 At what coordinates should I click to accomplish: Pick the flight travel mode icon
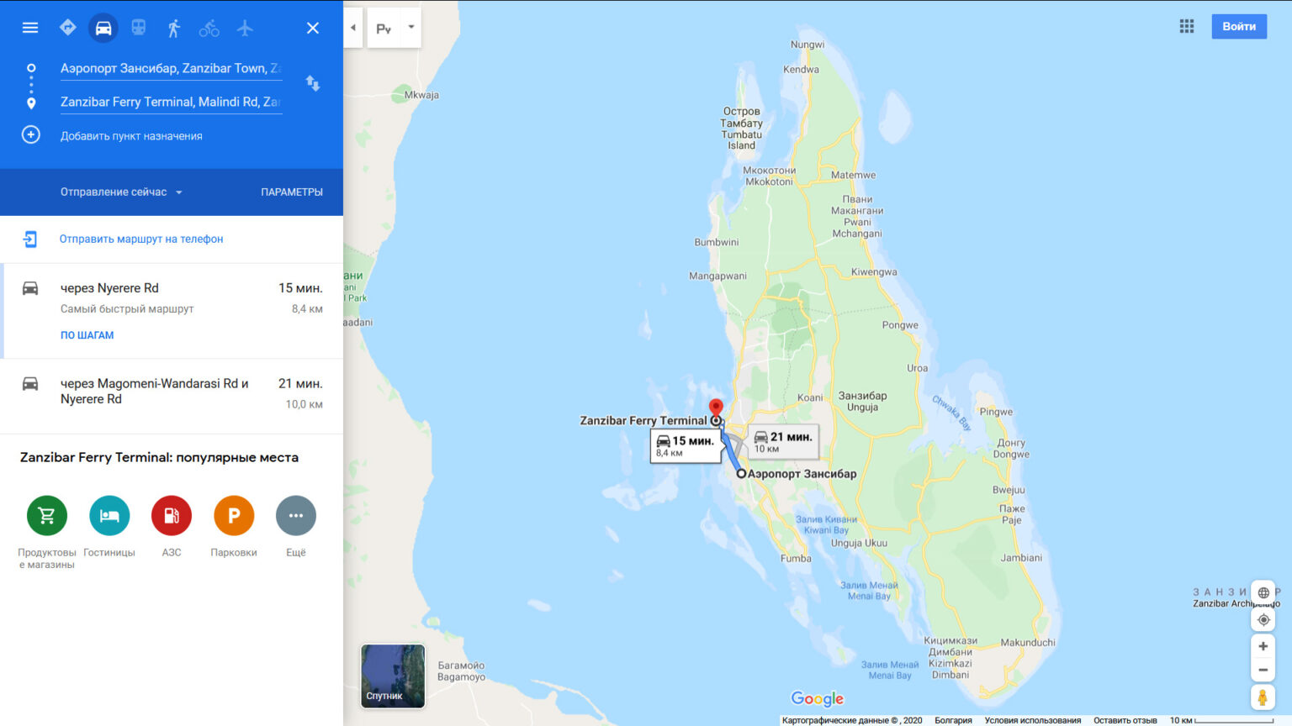(245, 28)
